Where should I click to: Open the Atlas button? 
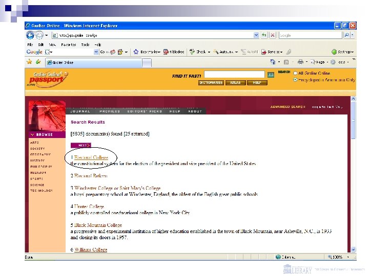coord(235,83)
